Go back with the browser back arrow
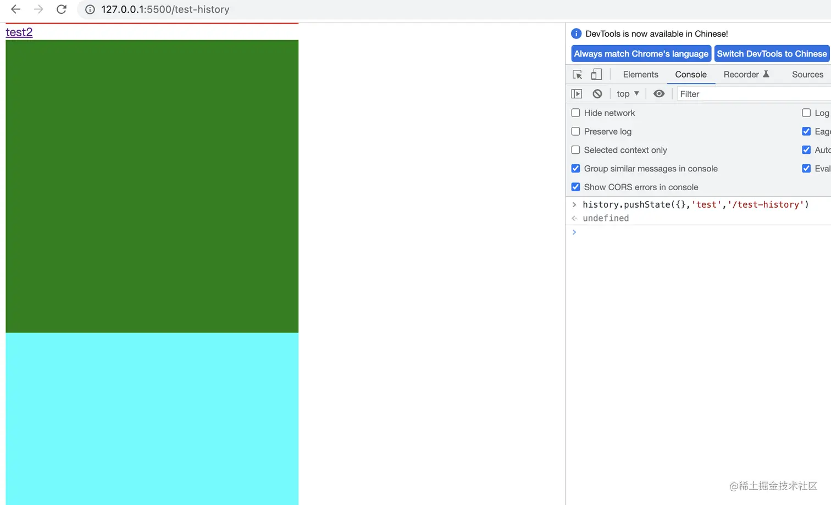The height and width of the screenshot is (505, 831). coord(15,9)
